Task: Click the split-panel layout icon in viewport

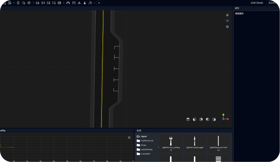Action: tap(227, 27)
